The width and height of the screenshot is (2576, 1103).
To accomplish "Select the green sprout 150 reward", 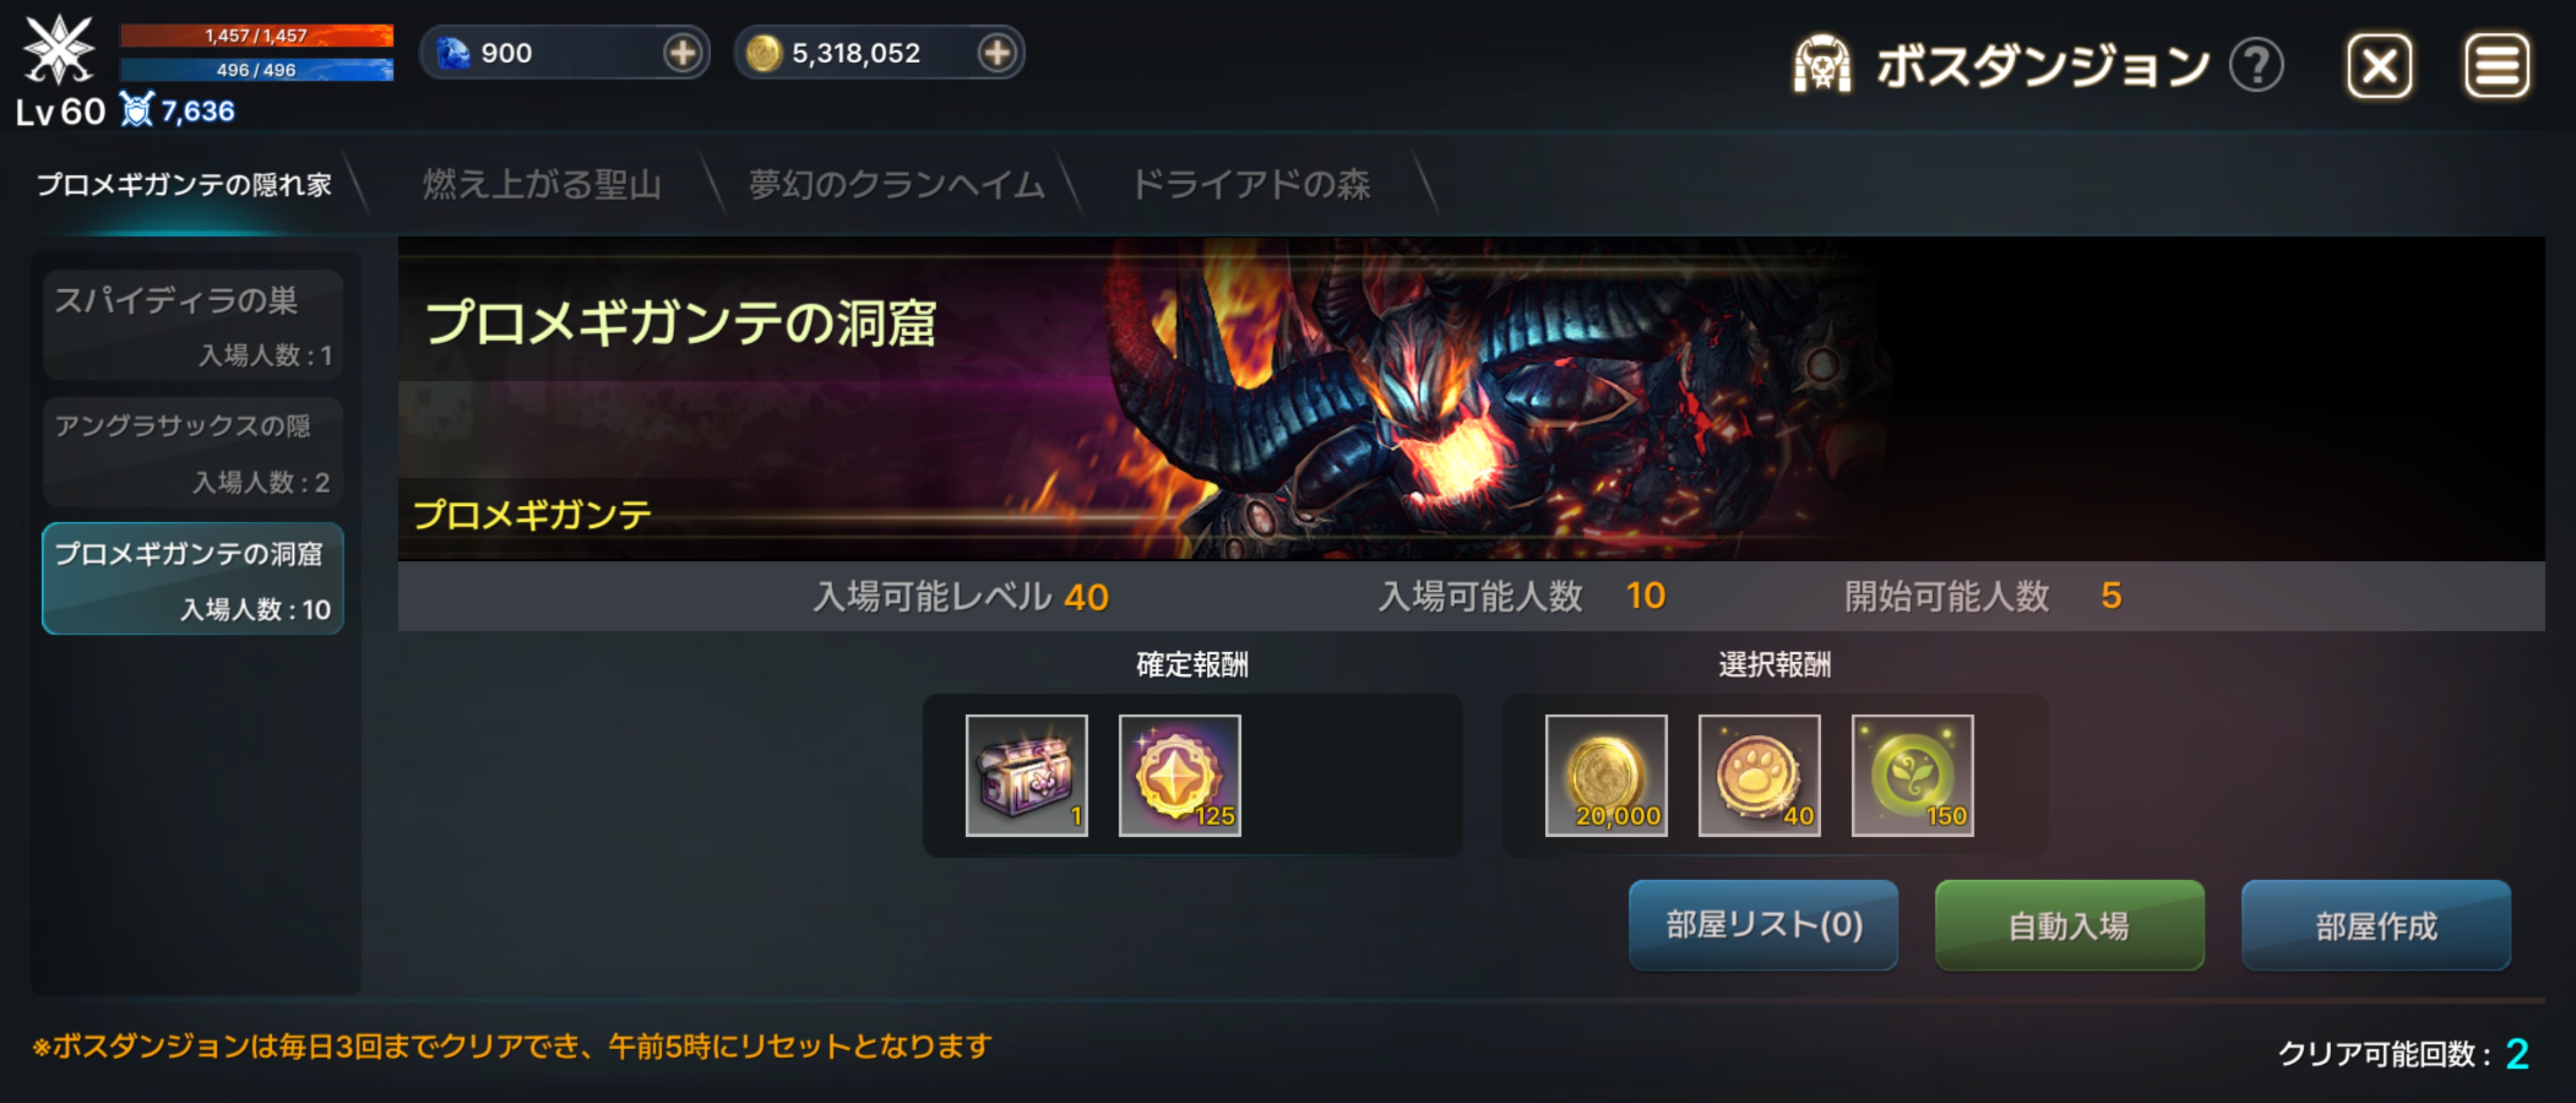I will [1912, 775].
